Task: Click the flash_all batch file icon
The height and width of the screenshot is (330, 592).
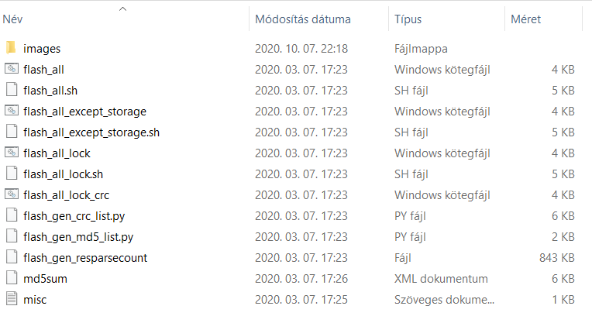Action: click(x=12, y=69)
